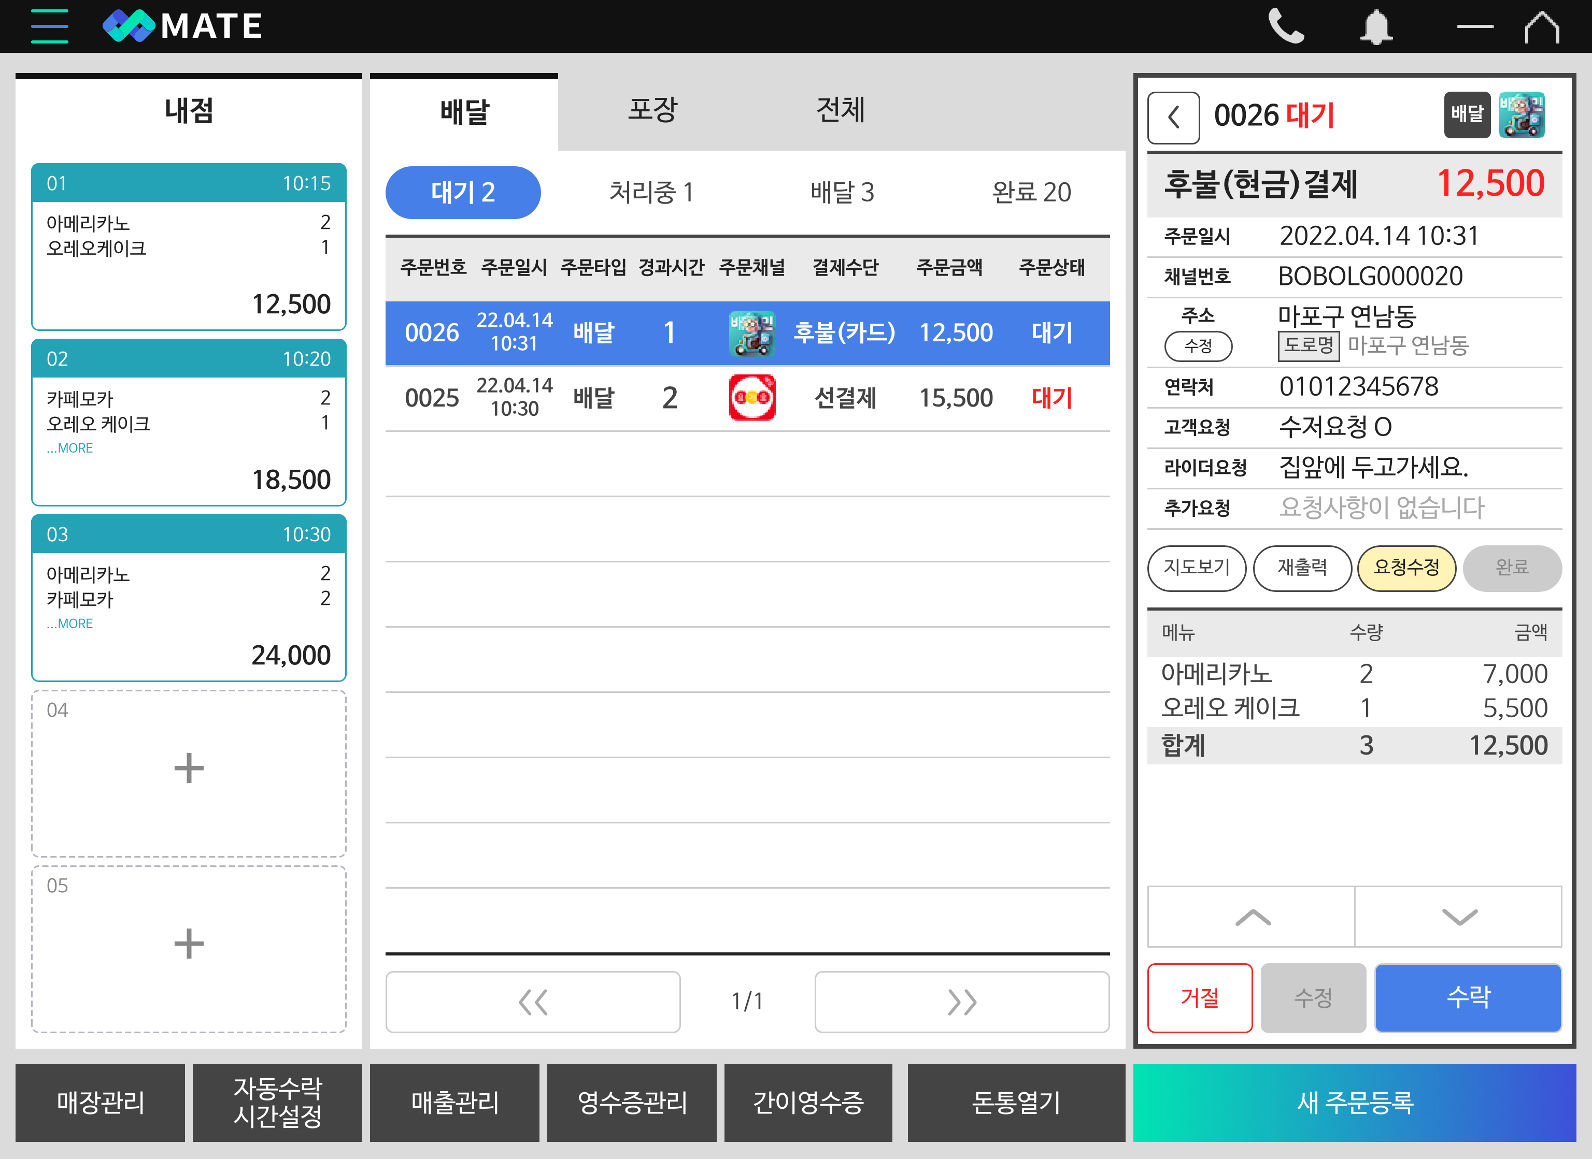This screenshot has height=1159, width=1592.
Task: Expand ...MORE on table 02 card
Action: (70, 448)
